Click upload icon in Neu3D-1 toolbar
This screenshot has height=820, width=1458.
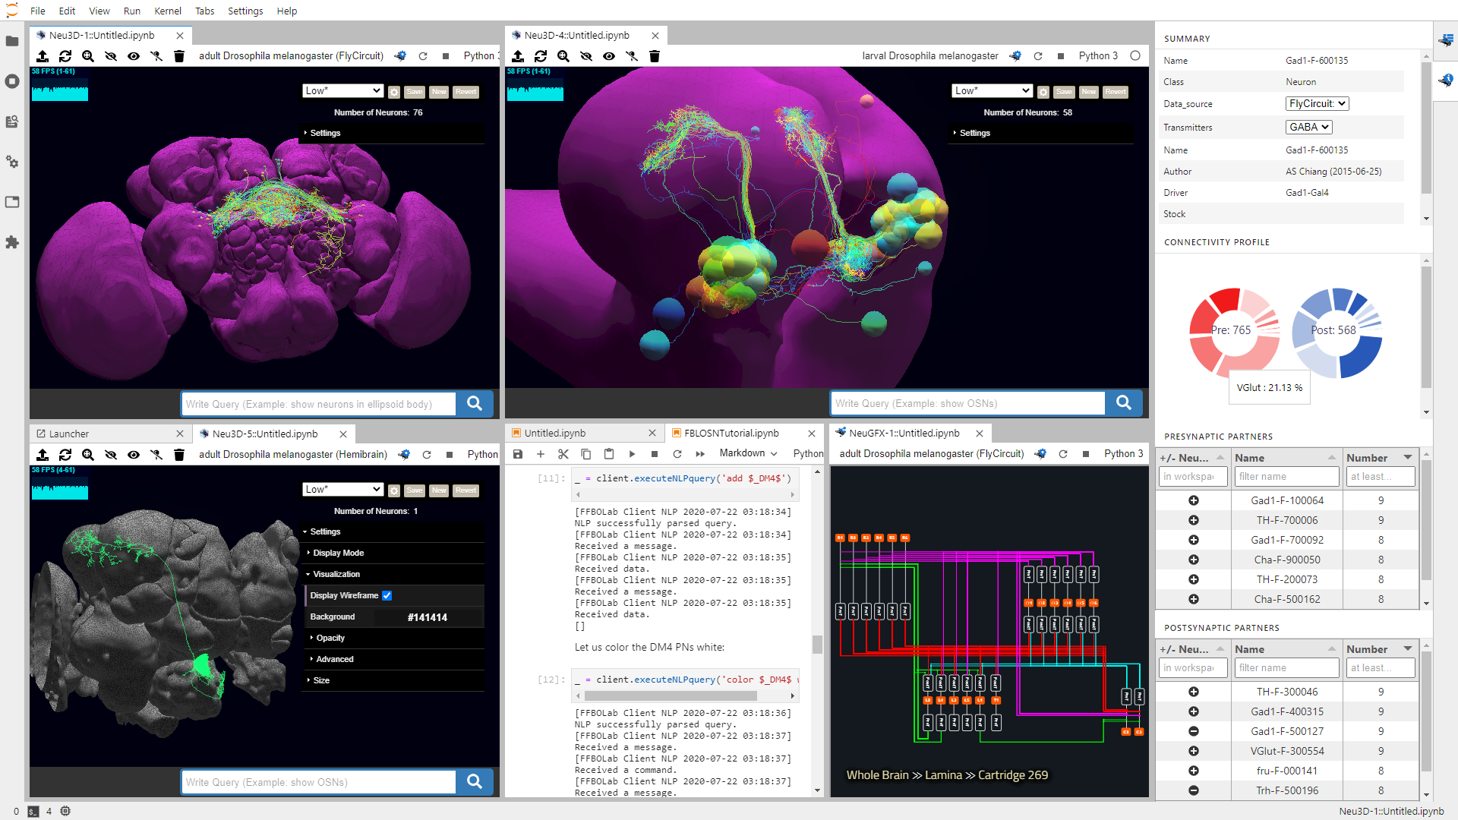(x=43, y=56)
